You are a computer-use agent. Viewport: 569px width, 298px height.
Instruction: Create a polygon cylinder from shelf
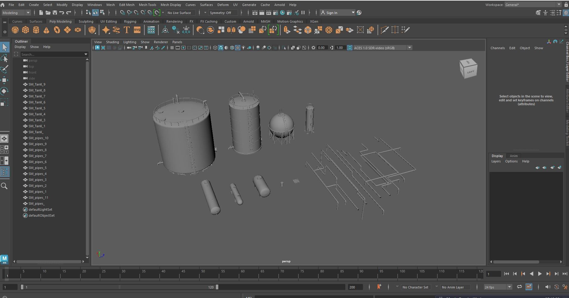(36, 30)
